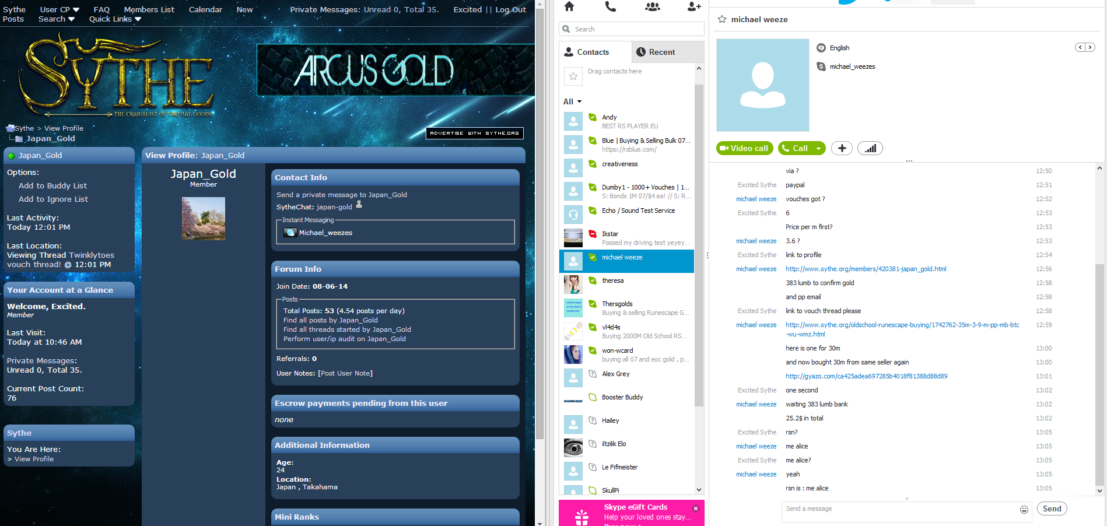Select the Andy contact avatar
This screenshot has width=1107, height=526.
(573, 121)
